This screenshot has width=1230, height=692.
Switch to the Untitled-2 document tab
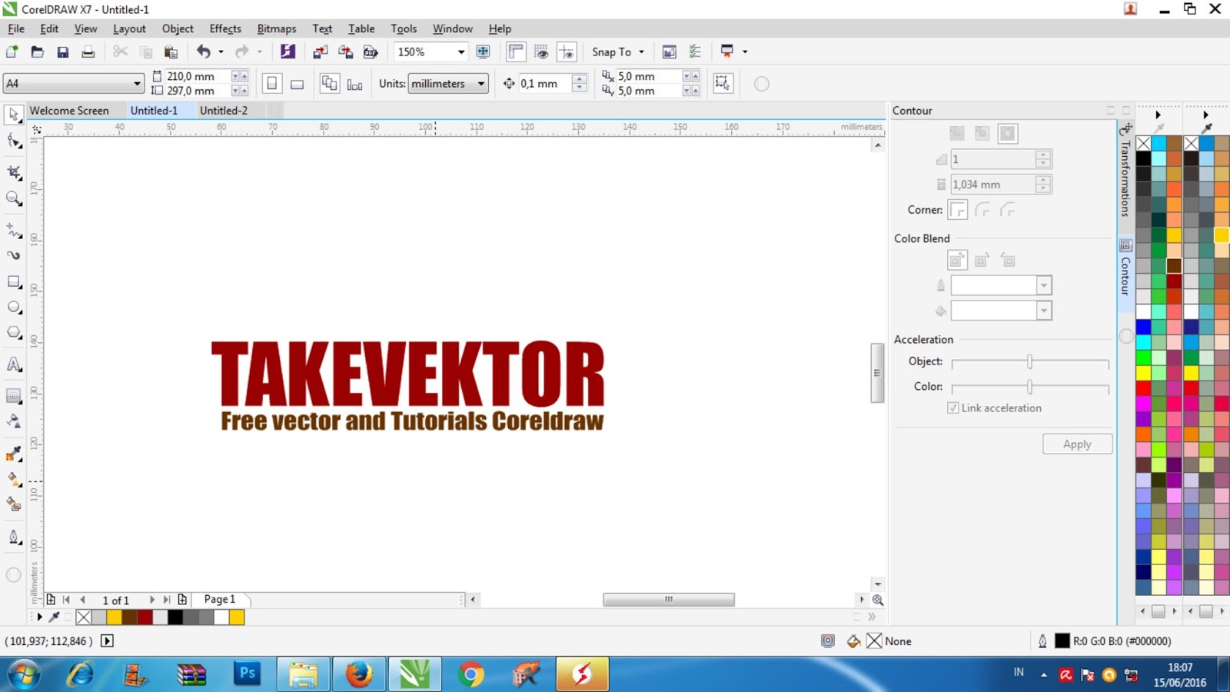pos(224,110)
